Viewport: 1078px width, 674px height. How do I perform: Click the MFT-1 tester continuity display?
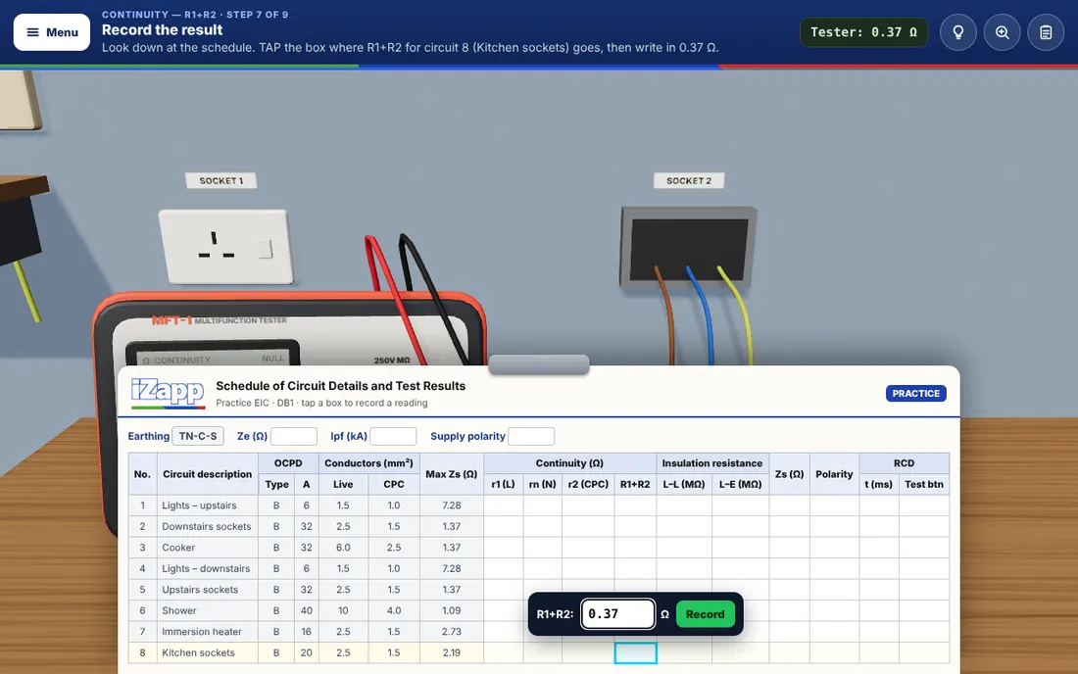(x=213, y=355)
